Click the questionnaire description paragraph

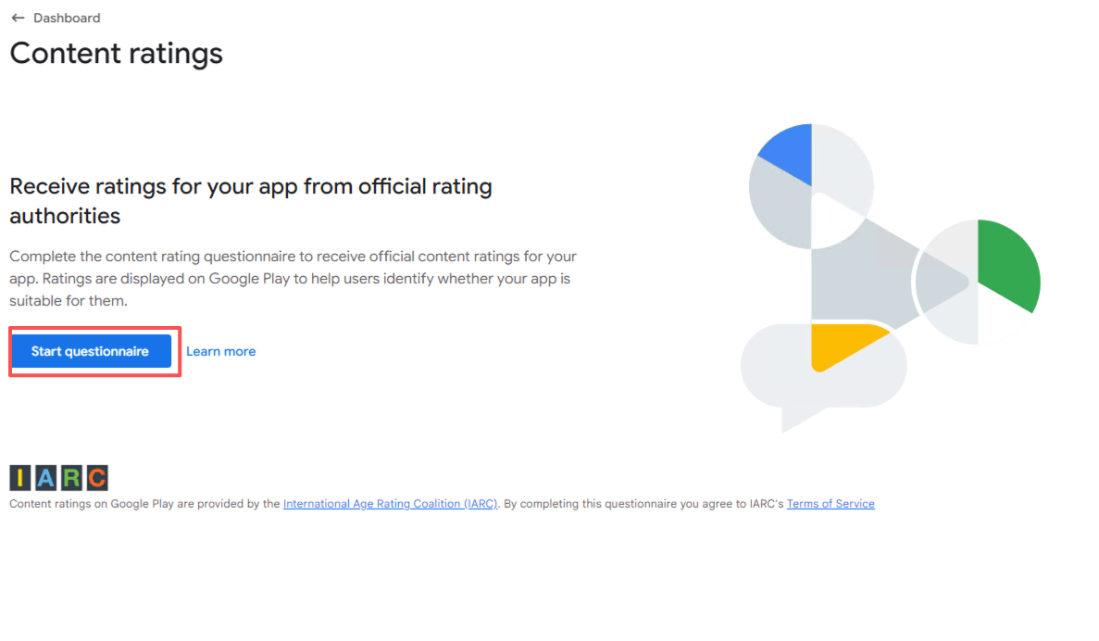click(293, 278)
